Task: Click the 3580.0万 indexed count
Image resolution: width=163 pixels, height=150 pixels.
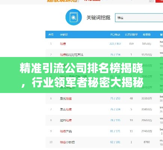Action: point(147,109)
